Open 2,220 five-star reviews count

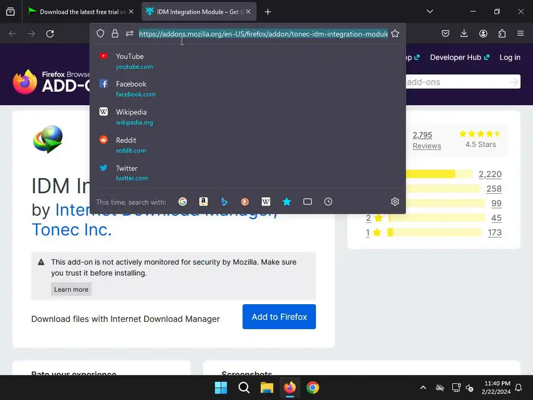(490, 174)
